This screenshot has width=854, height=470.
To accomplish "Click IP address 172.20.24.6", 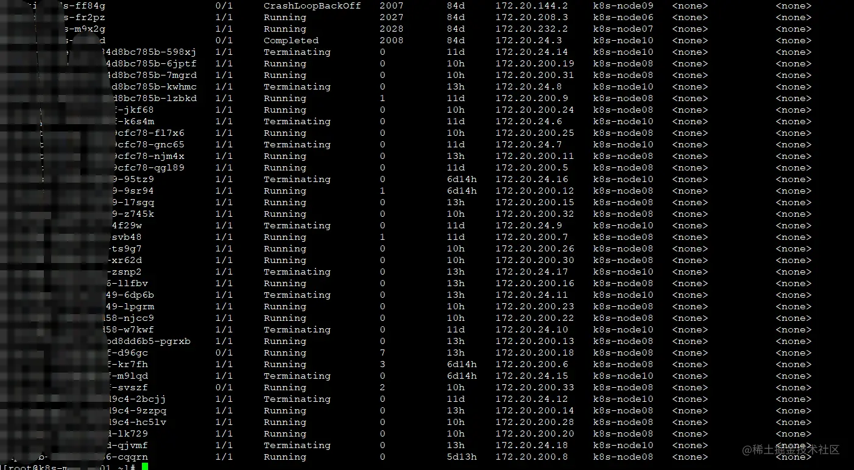I will point(528,122).
